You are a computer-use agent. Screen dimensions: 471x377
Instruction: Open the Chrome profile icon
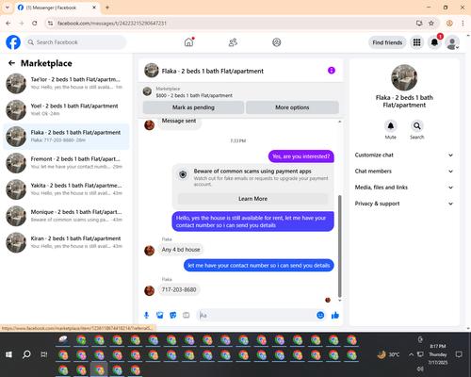click(449, 24)
